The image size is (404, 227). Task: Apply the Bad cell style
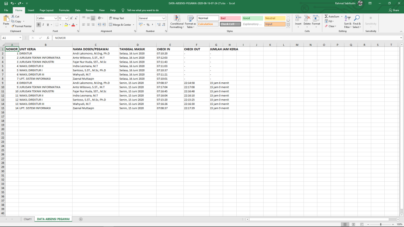[230, 18]
